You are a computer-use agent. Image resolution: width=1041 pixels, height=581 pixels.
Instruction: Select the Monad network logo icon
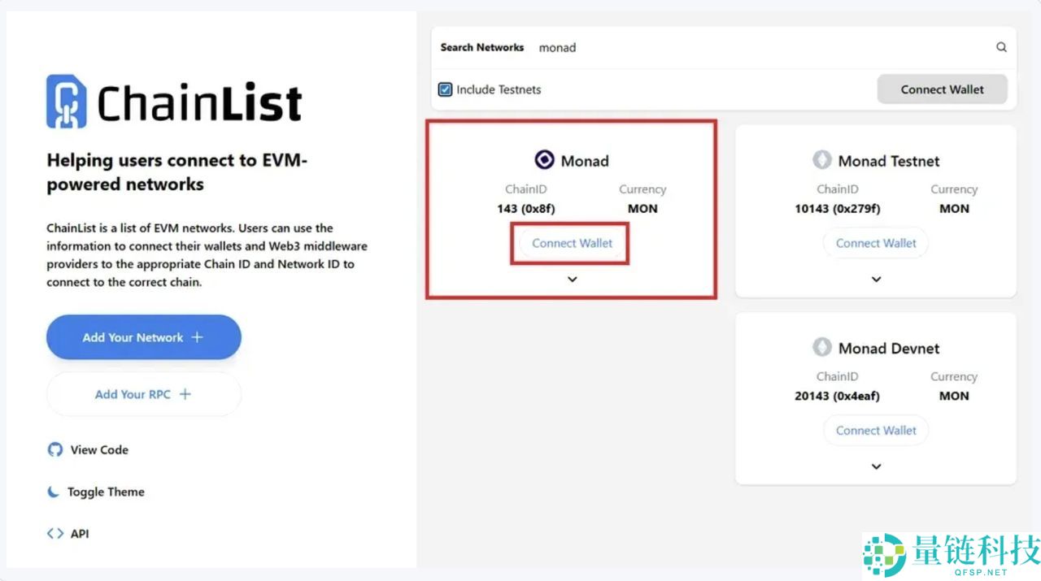click(544, 159)
